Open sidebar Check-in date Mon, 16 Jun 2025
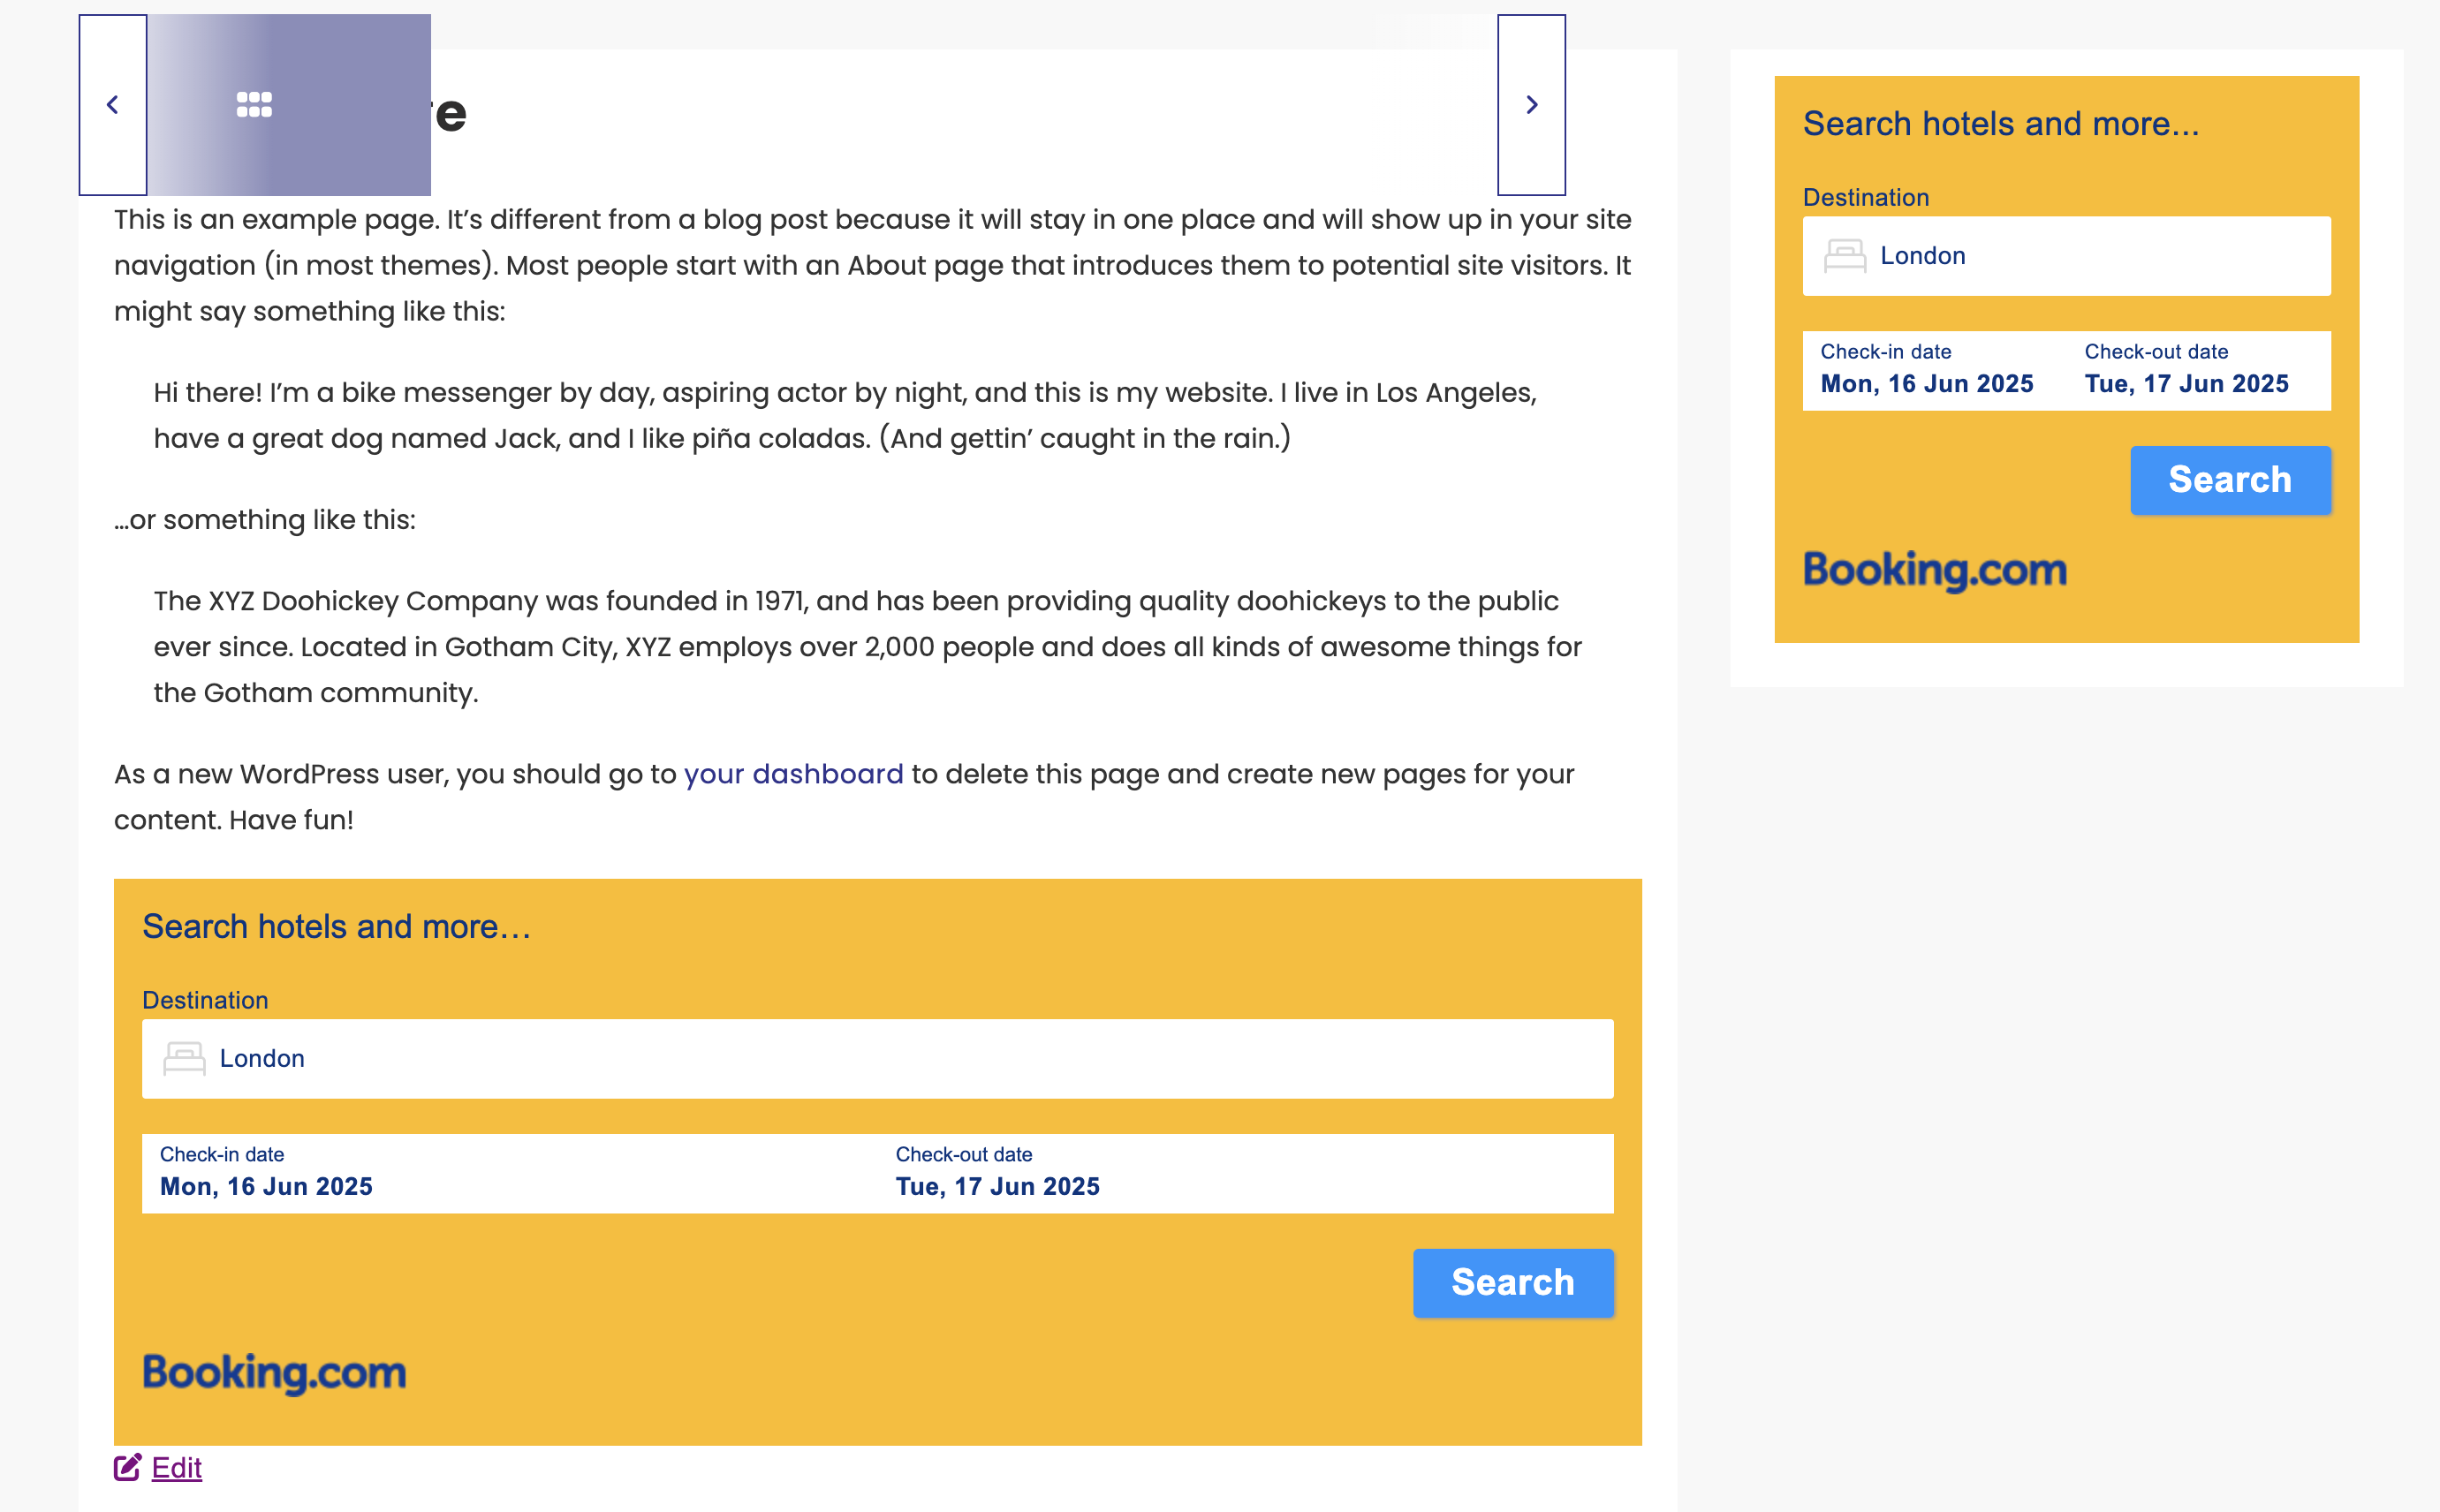 (x=1926, y=370)
